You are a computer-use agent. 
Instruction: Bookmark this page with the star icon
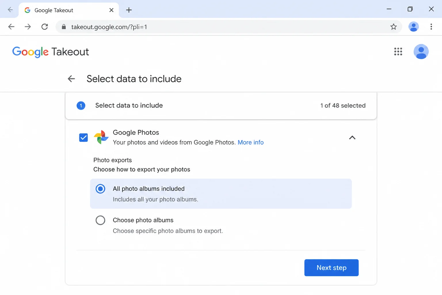coord(393,27)
